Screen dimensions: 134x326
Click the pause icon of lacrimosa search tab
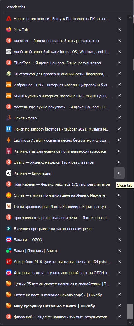(x=9, y=129)
